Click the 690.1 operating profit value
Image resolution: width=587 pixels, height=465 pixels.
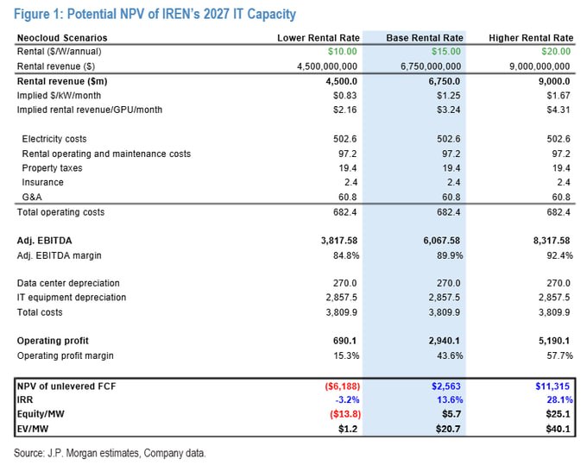point(344,341)
